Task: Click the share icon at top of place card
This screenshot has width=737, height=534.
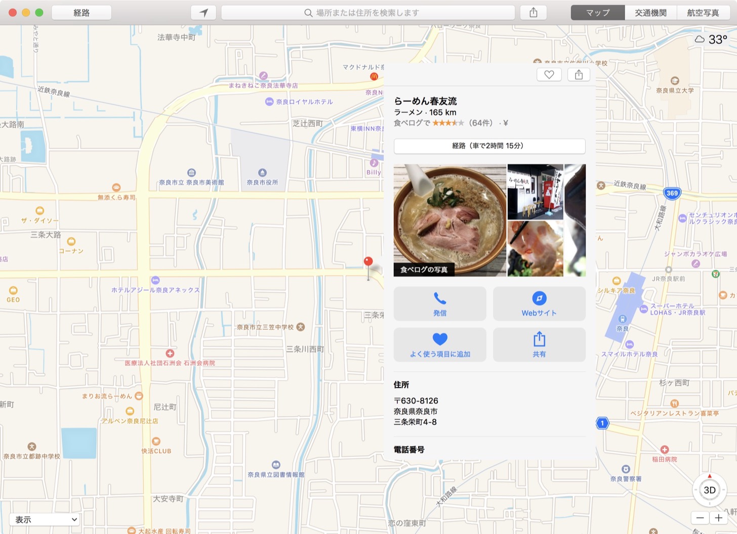Action: point(579,75)
